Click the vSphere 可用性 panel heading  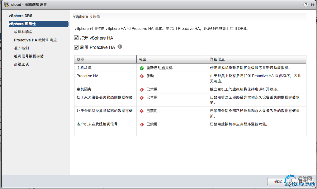click(87, 17)
